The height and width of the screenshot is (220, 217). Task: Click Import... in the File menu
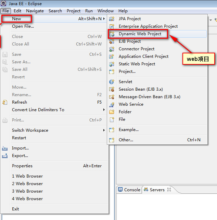tap(54, 148)
